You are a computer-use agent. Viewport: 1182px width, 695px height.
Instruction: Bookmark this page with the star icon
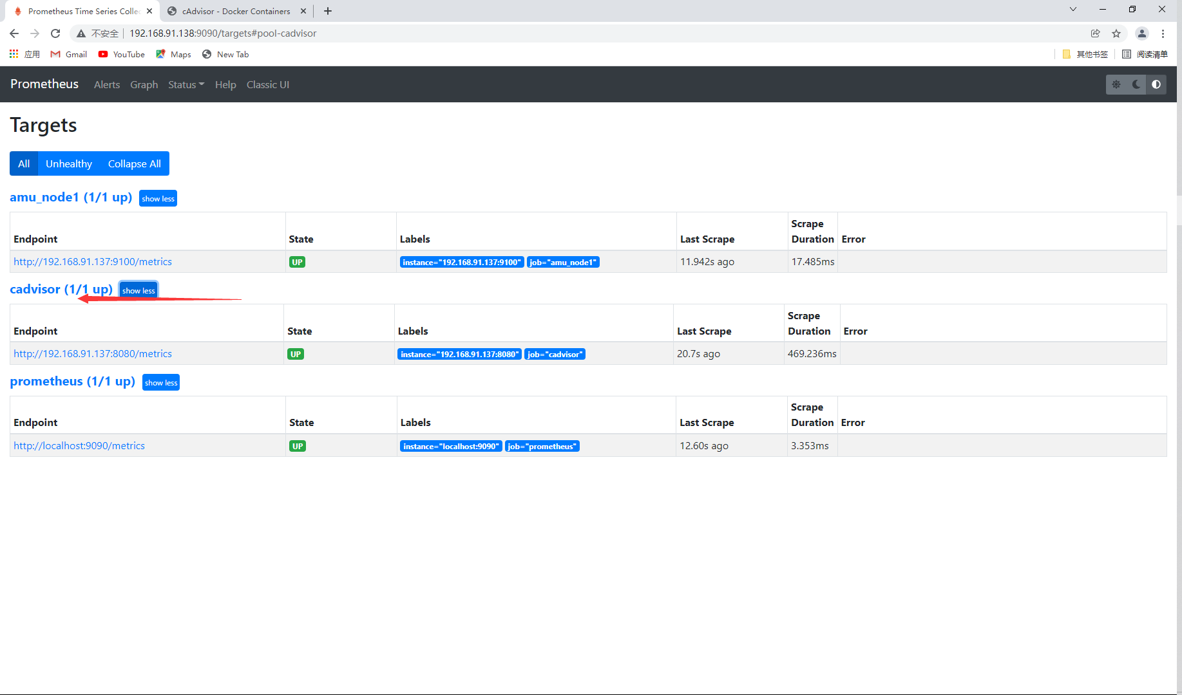pos(1116,33)
